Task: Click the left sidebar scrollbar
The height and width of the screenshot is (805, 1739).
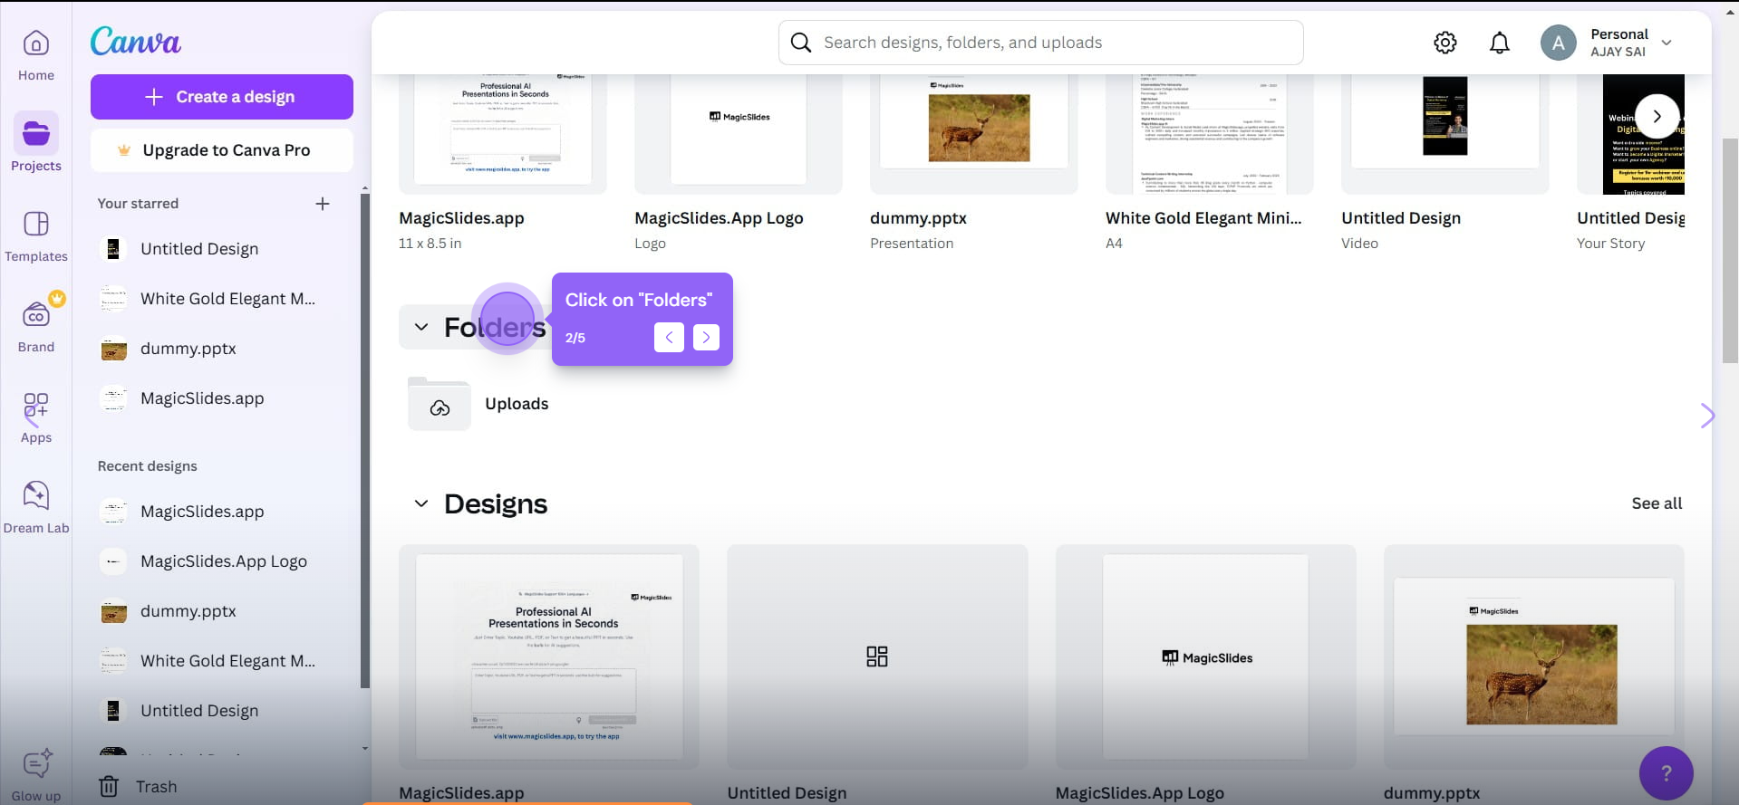Action: point(365,441)
